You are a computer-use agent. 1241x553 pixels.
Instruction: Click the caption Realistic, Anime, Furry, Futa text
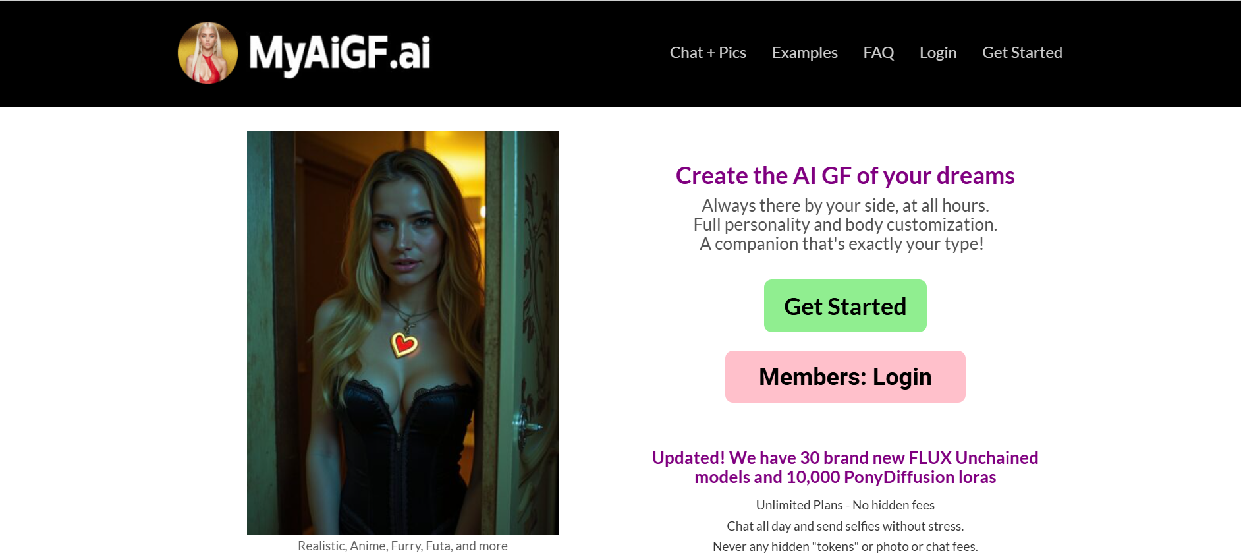(402, 546)
